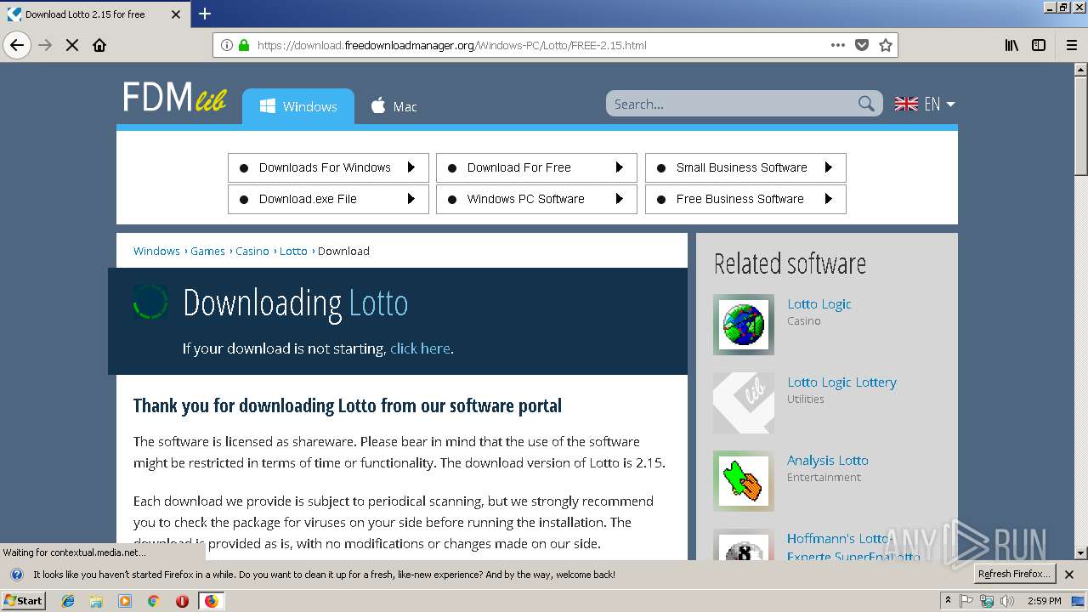Select the Windows platform tab
Viewport: 1088px width, 612px height.
pos(298,107)
